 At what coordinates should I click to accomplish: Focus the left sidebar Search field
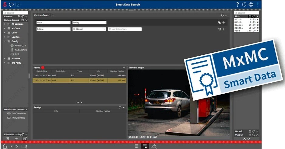click(16, 13)
